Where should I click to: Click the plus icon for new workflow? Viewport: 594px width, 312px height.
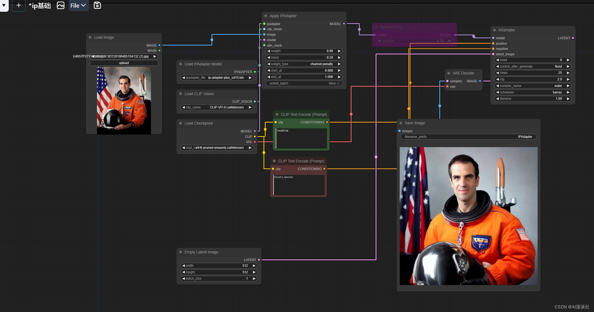tap(19, 5)
